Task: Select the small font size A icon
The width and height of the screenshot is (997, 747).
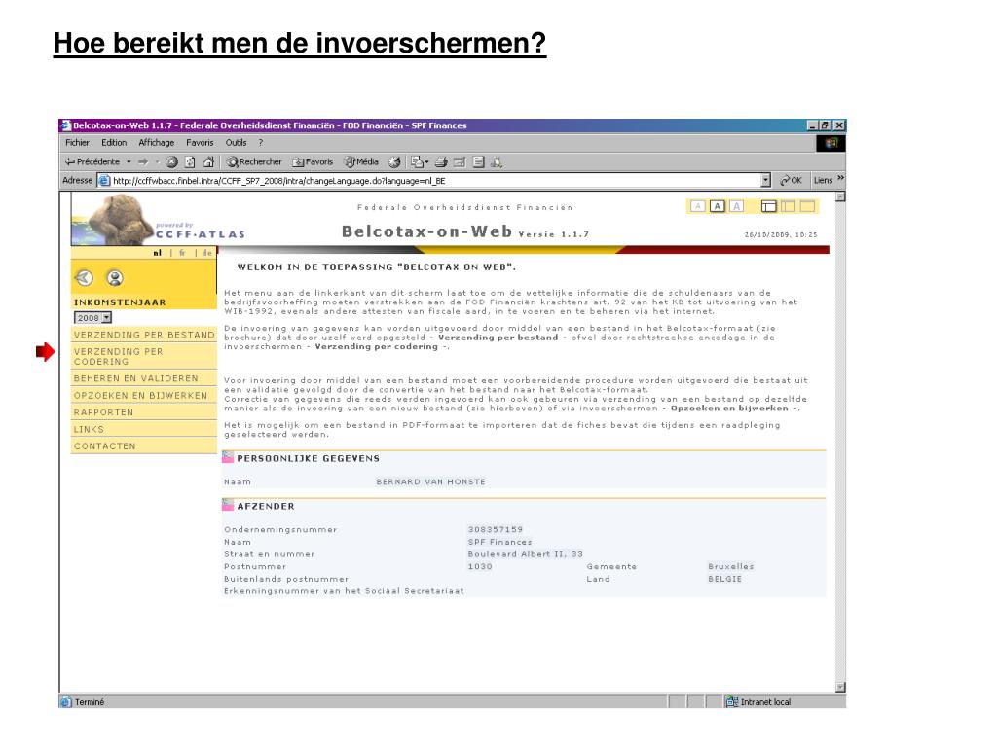Action: 697,206
